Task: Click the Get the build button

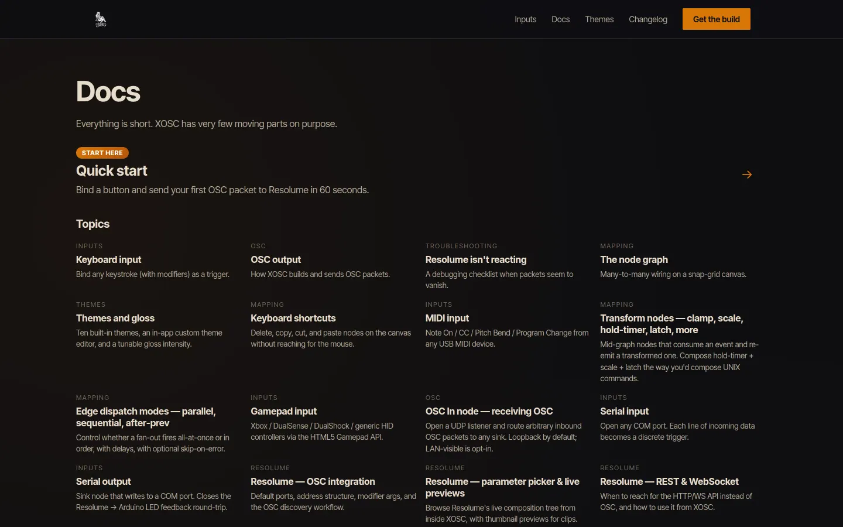Action: (x=717, y=19)
